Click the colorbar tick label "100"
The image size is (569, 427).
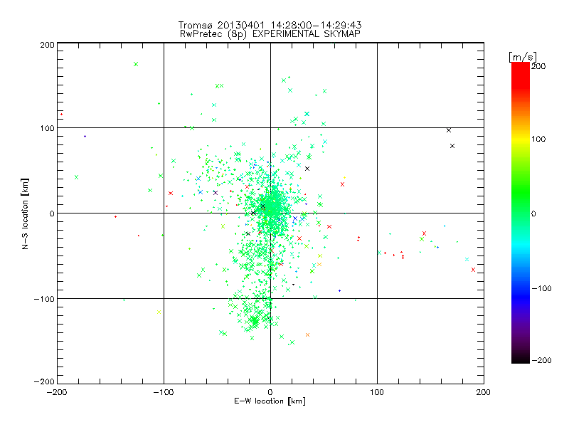pyautogui.click(x=539, y=139)
